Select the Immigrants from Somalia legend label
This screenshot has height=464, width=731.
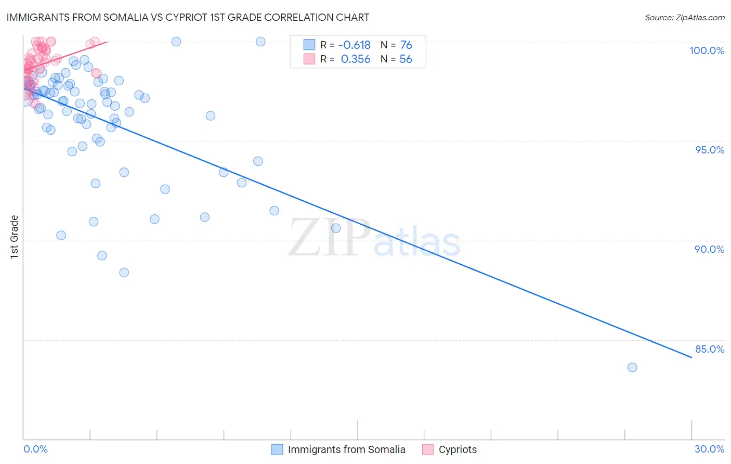[347, 449]
